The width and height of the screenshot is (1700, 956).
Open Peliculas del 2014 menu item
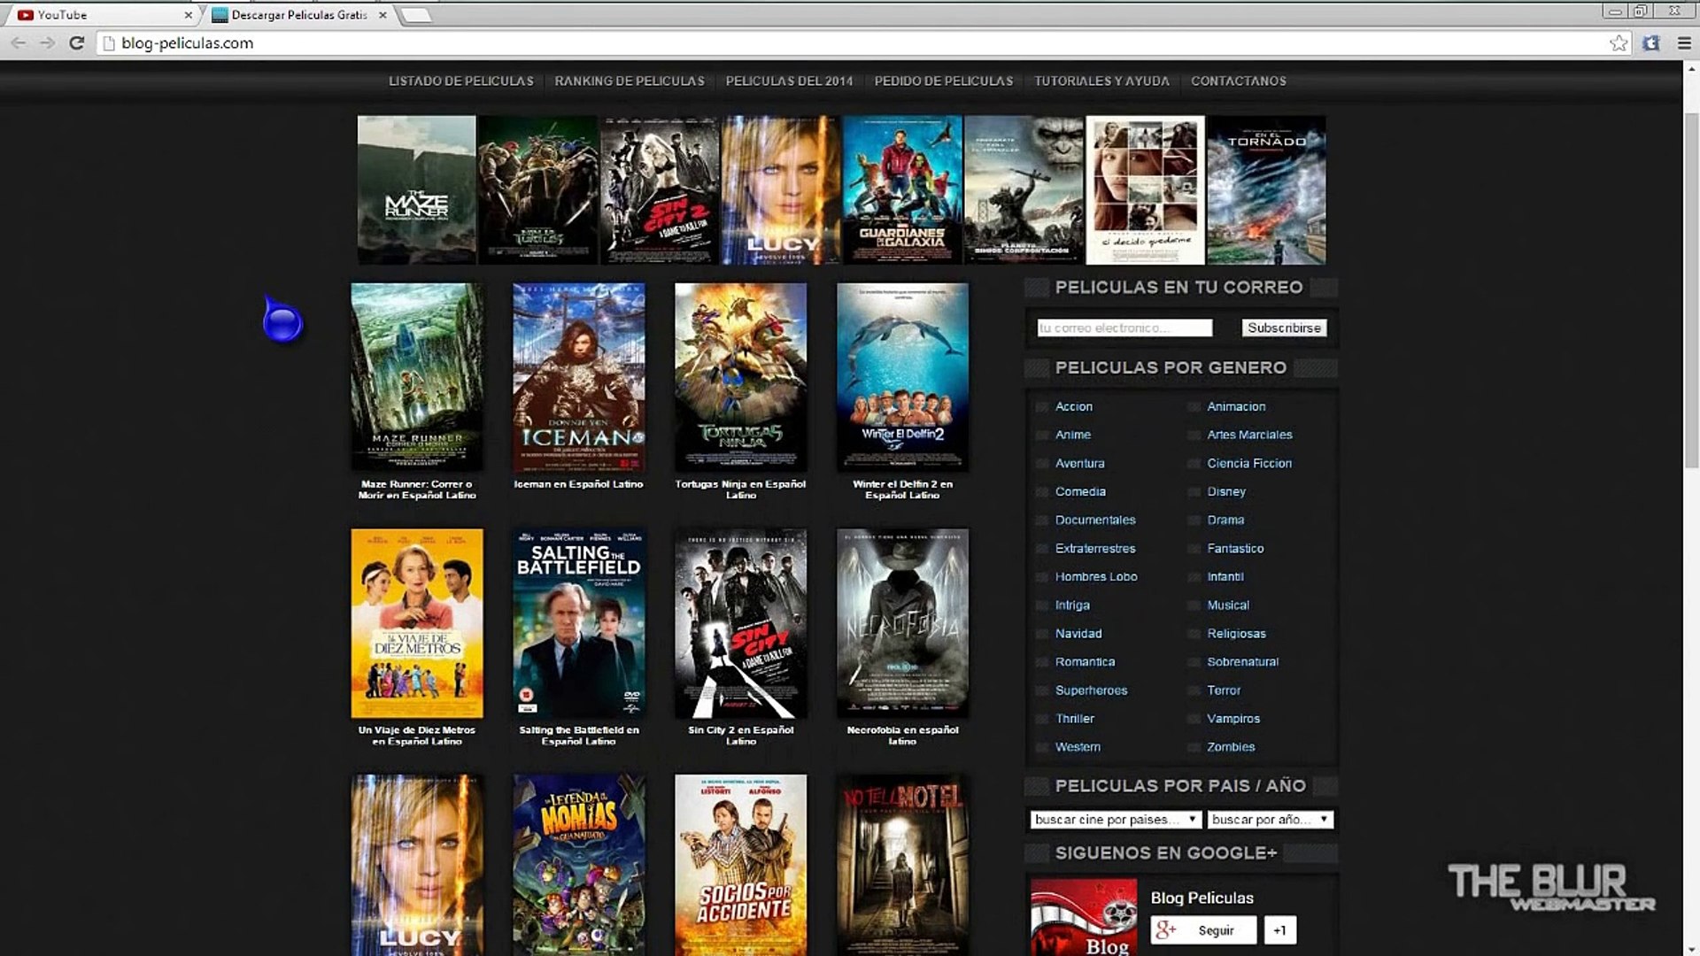[x=789, y=81]
